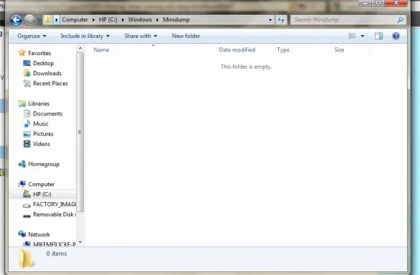Click the Desktop monitor icon
Image resolution: width=420 pixels, height=275 pixels.
click(27, 63)
